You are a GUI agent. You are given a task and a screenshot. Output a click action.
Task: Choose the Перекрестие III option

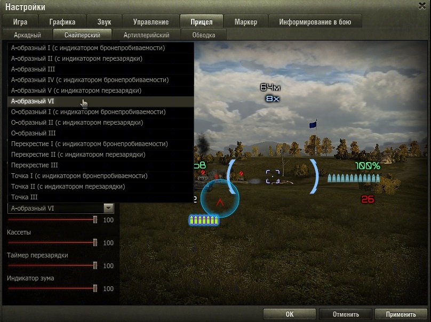(101, 165)
